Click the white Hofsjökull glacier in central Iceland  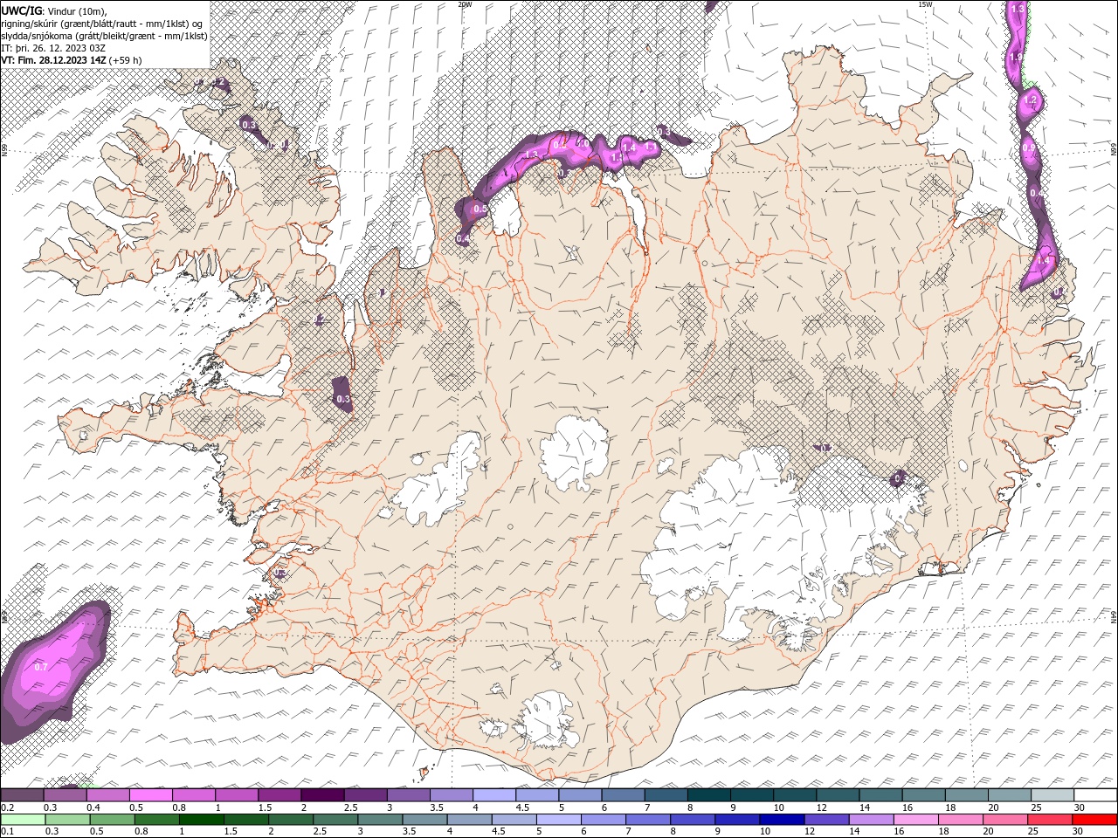pos(574,453)
